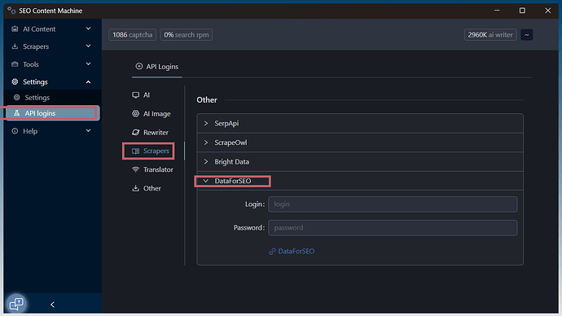The width and height of the screenshot is (562, 316).
Task: Click the Translator wifi-style icon
Action: 135,169
